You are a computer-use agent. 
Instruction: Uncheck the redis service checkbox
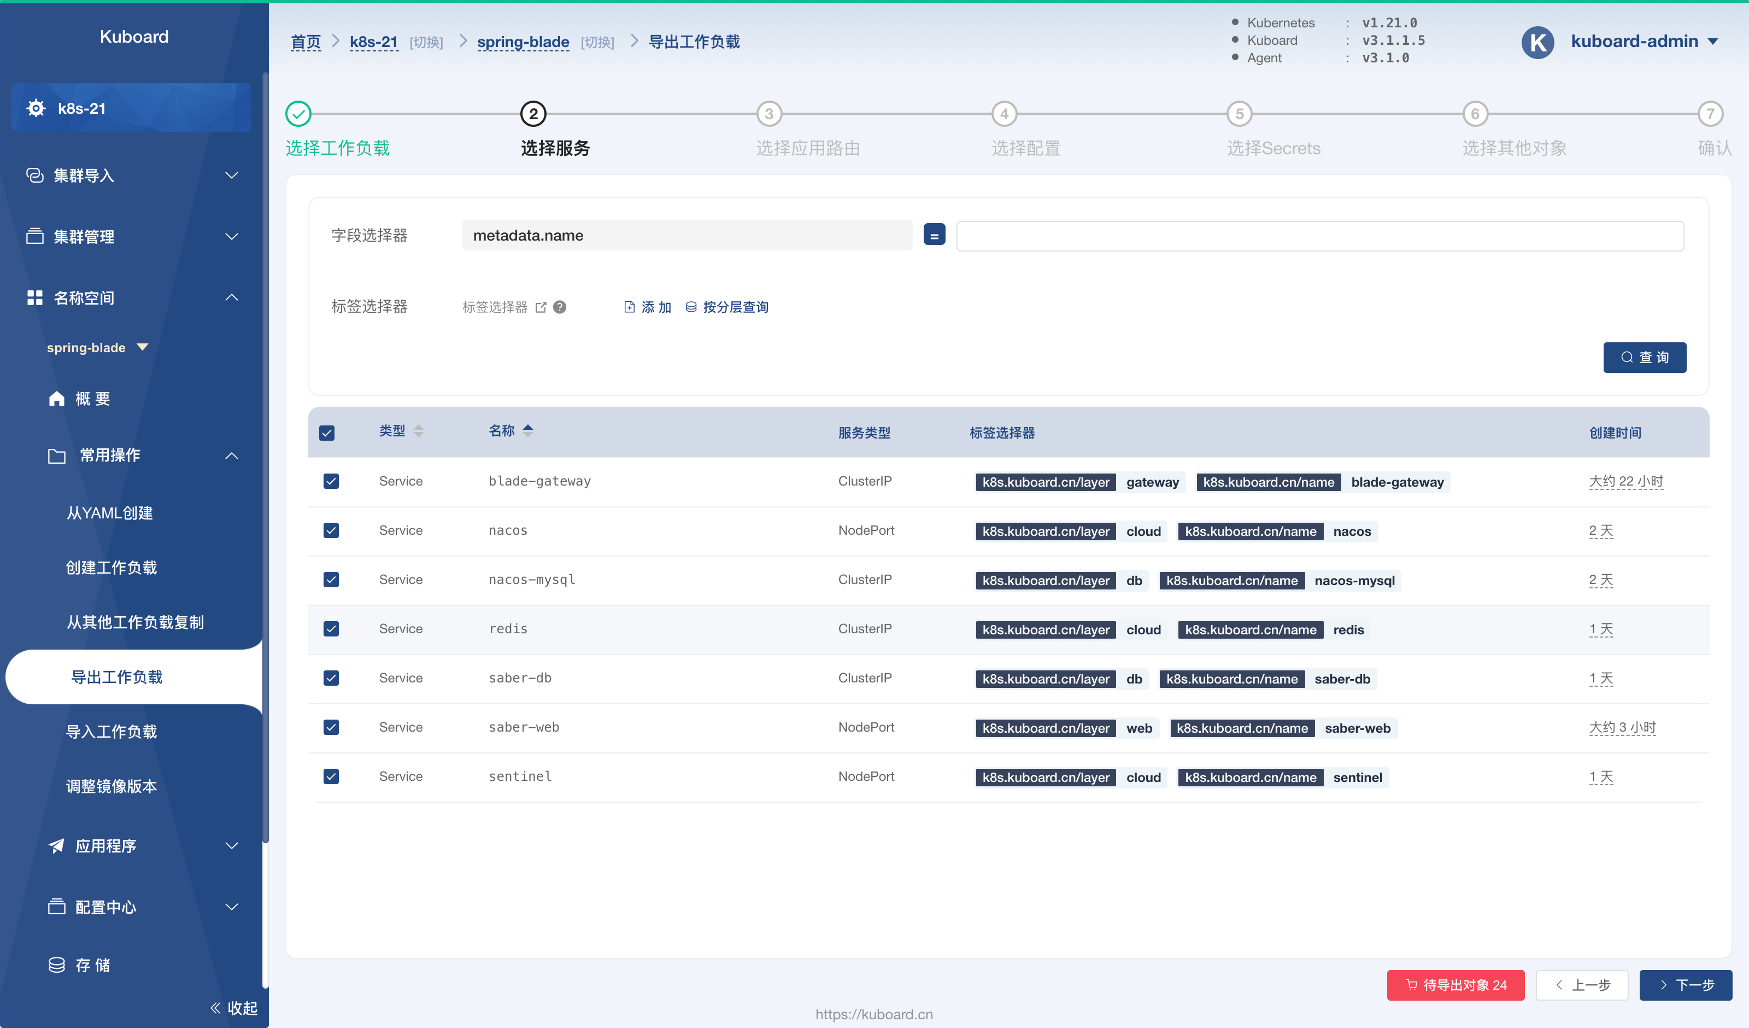tap(331, 629)
